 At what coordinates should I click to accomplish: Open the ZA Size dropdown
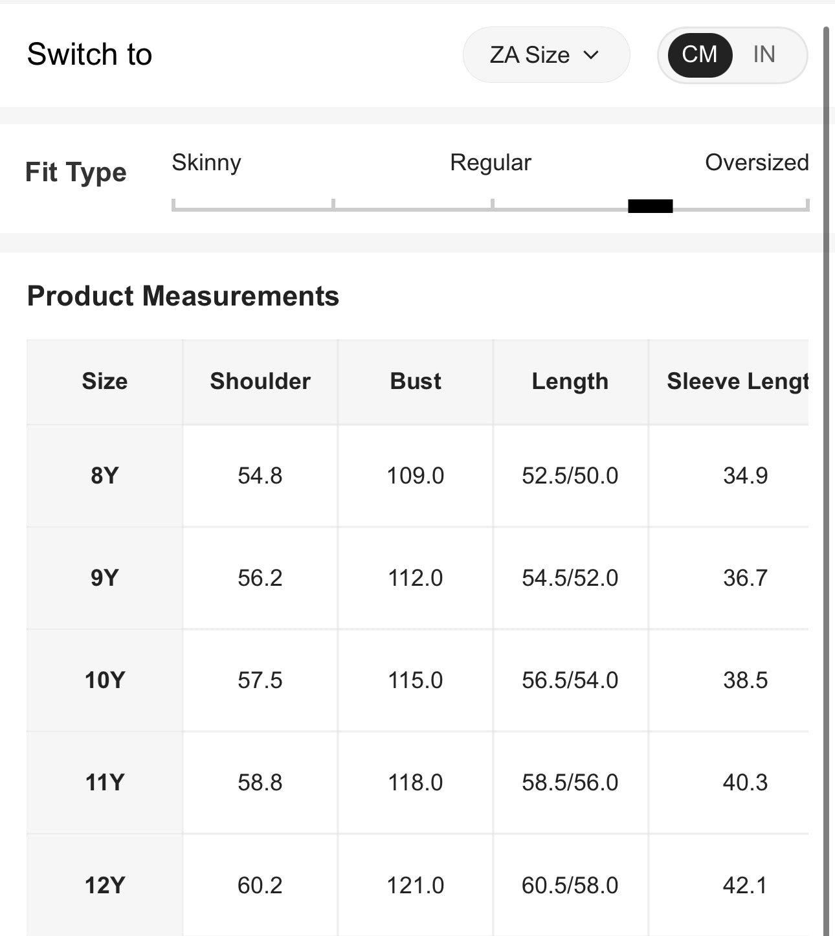coord(545,55)
